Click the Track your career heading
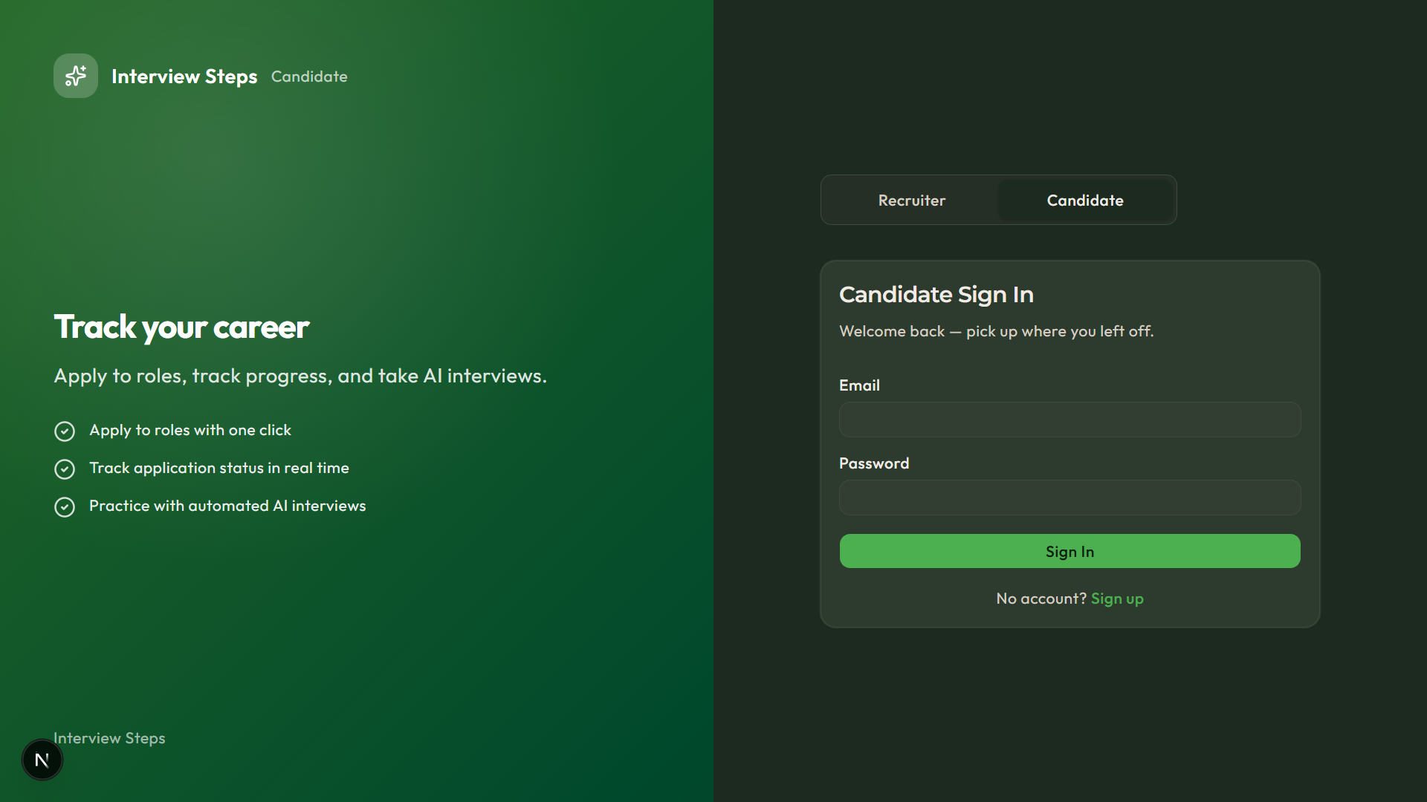The width and height of the screenshot is (1427, 802). pyautogui.click(x=181, y=327)
